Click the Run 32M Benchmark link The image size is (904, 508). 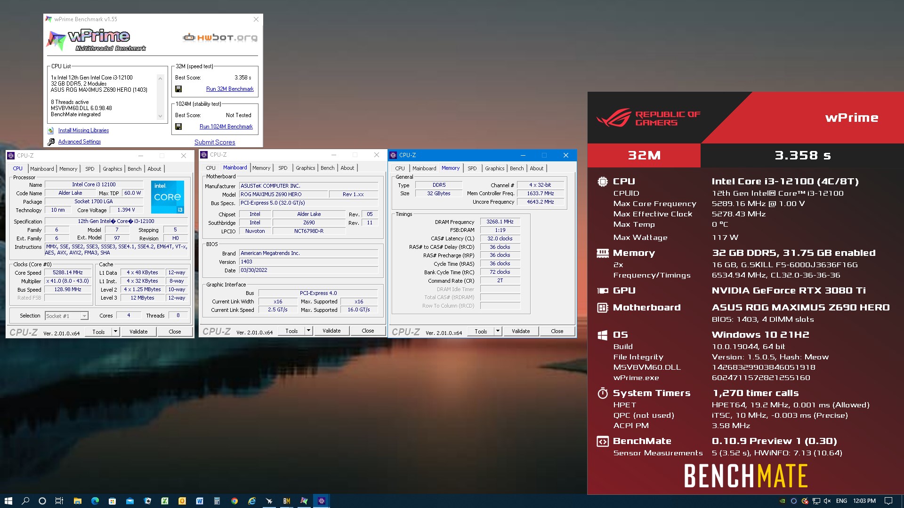(230, 89)
